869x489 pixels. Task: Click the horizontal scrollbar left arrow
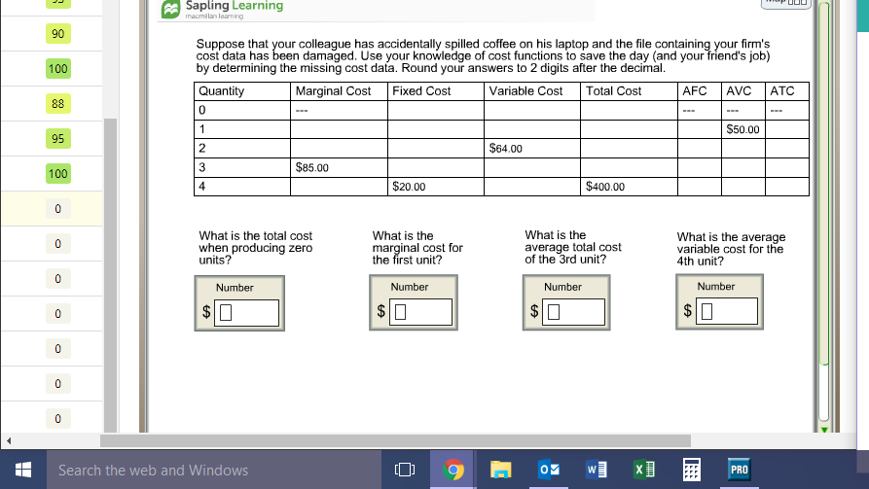(9, 440)
